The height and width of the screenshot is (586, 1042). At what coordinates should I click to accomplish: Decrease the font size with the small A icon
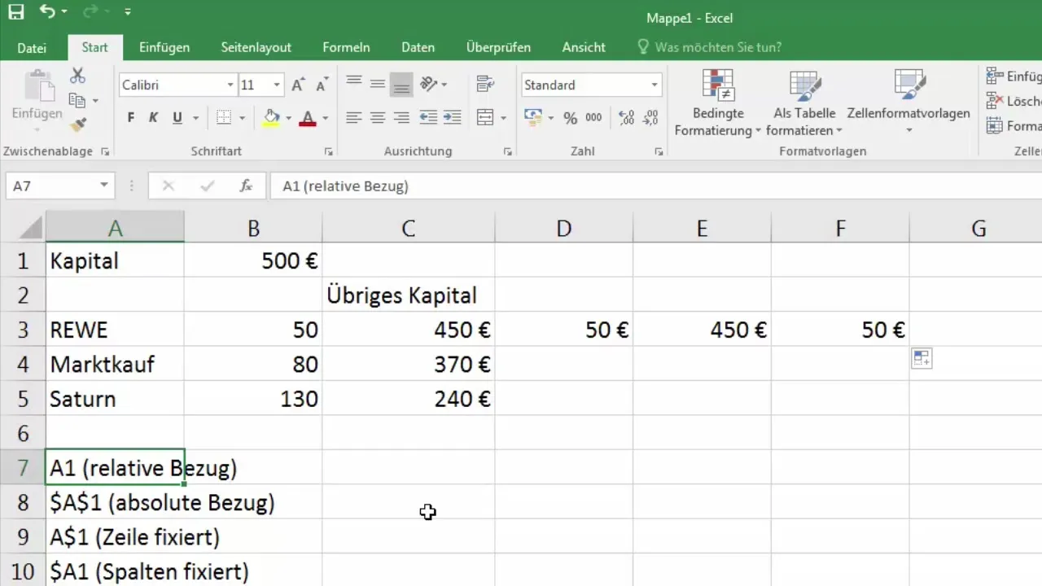tap(322, 85)
